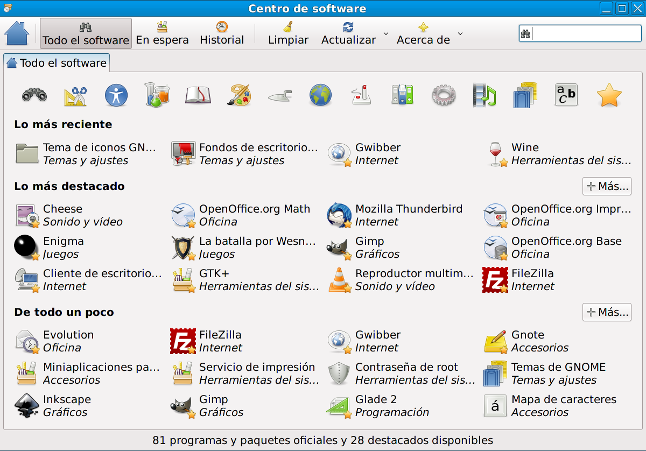
Task: Select OpenOffice.org Impr... entry
Action: 556,215
